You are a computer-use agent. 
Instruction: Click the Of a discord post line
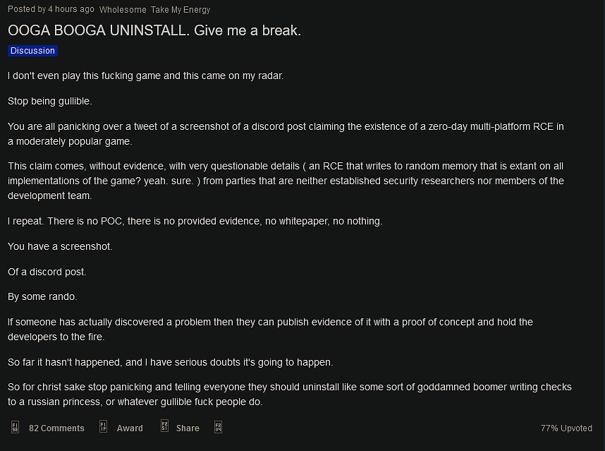tap(47, 272)
